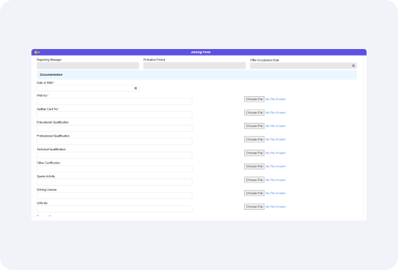Click Choose File in UAN No row
This screenshot has width=398, height=270.
point(254,207)
